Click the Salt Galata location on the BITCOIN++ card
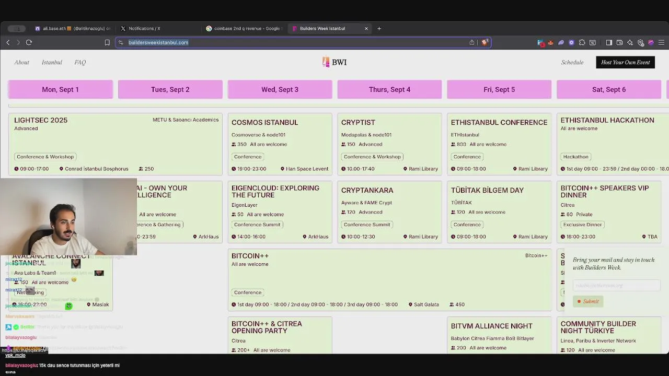The image size is (669, 376). point(423,304)
